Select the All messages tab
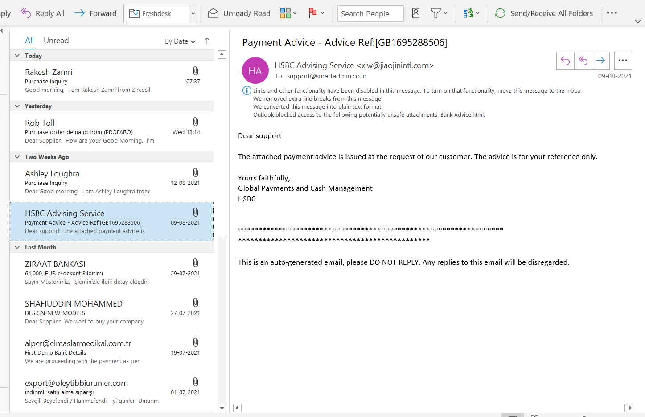The height and width of the screenshot is (417, 645). (x=29, y=41)
